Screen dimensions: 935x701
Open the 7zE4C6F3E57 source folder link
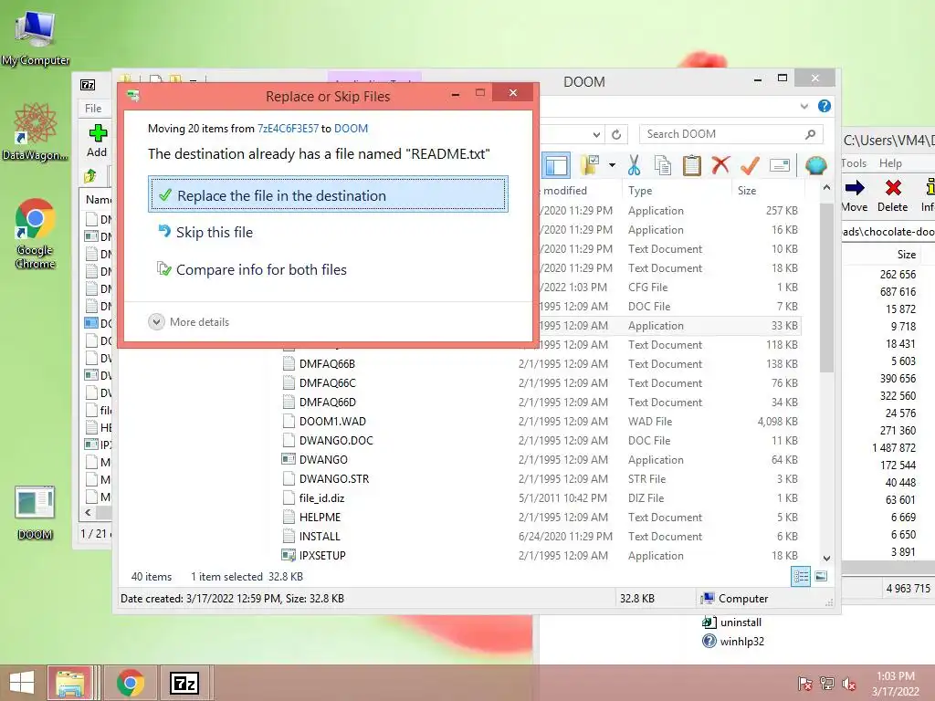tap(288, 128)
